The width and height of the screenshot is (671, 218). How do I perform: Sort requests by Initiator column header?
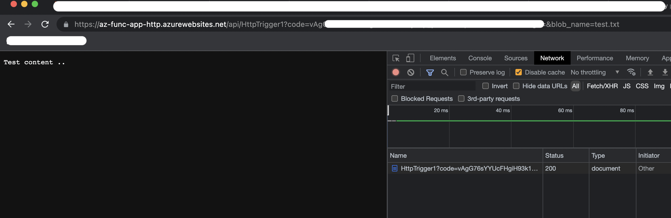coord(653,156)
